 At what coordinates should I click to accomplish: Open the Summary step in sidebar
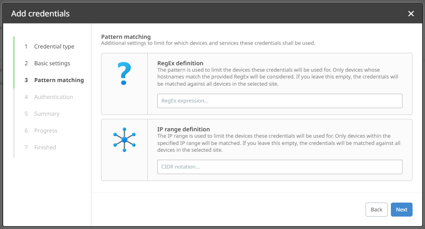47,114
